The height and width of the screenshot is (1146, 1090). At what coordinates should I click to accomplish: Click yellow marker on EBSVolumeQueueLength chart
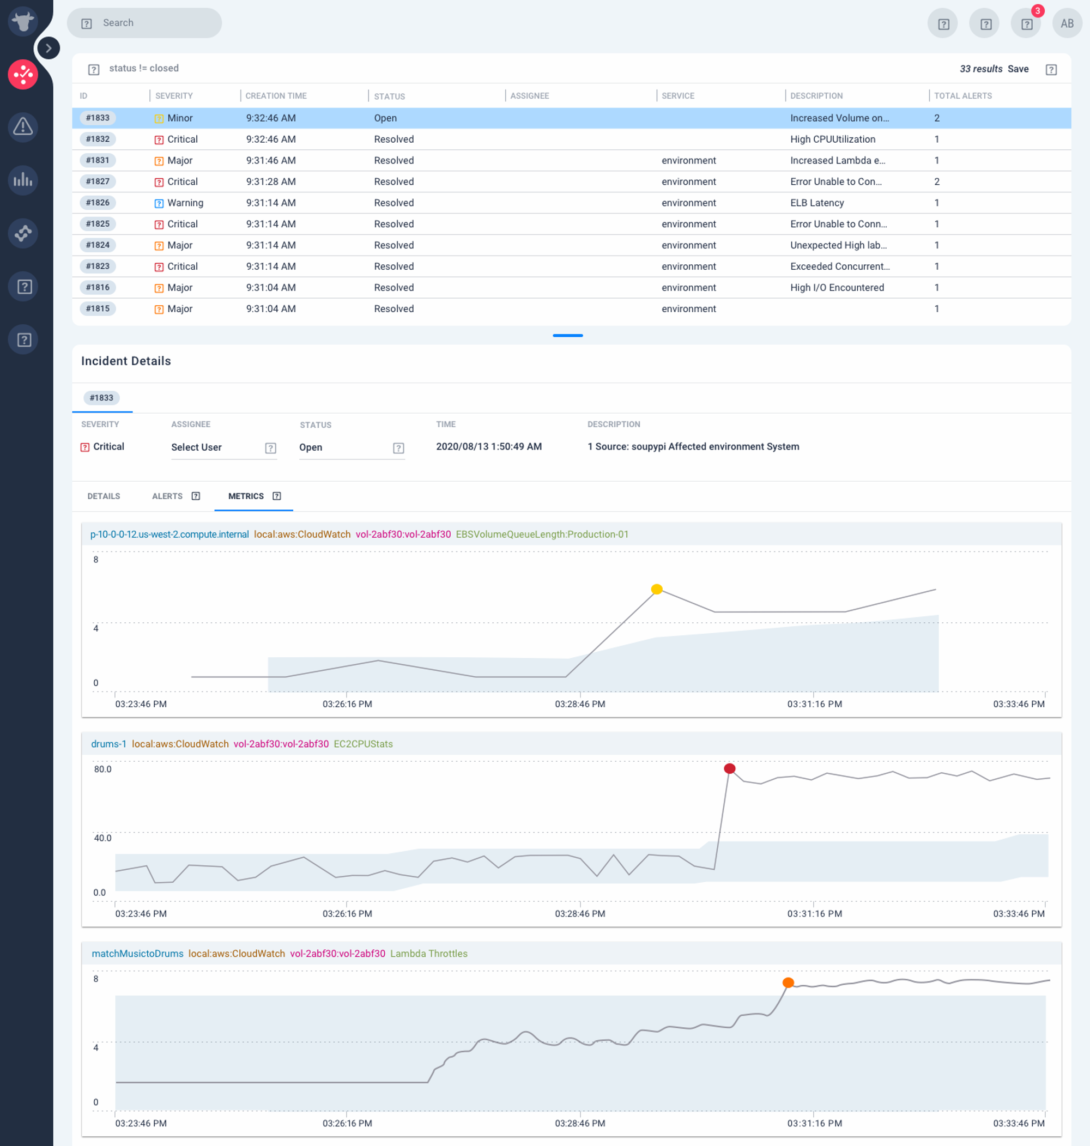click(657, 589)
